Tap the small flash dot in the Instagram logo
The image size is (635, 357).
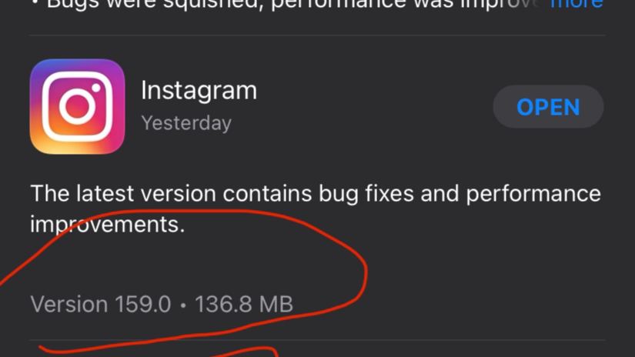pyautogui.click(x=96, y=88)
